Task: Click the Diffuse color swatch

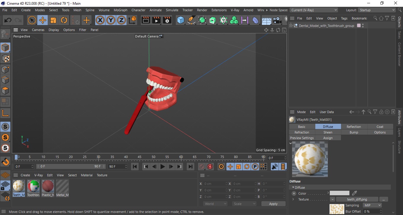Action: pos(340,193)
